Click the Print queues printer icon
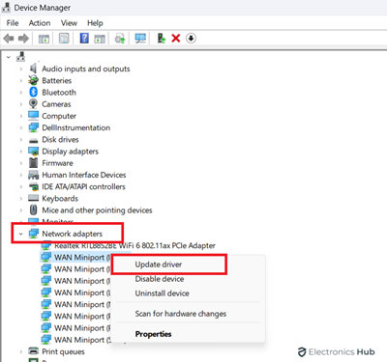Image resolution: width=387 pixels, height=362 pixels. (x=33, y=351)
